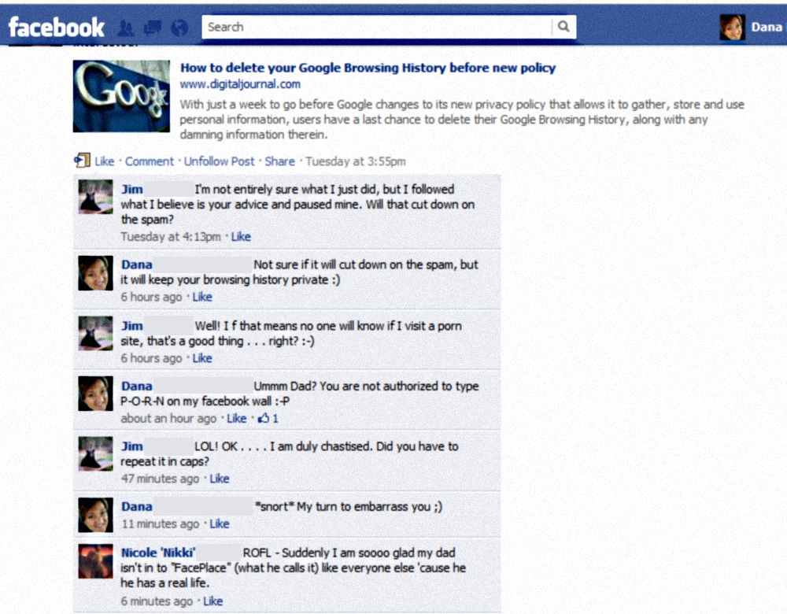The width and height of the screenshot is (787, 614).
Task: Click the link post icon beside Like
Action: pos(82,160)
